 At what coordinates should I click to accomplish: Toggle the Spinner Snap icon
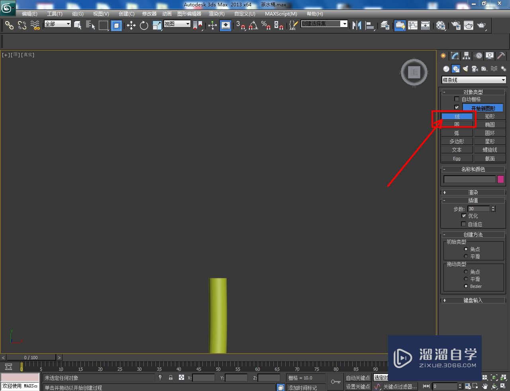click(279, 25)
